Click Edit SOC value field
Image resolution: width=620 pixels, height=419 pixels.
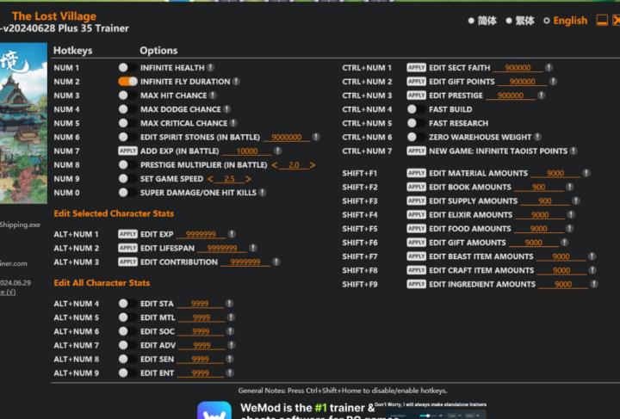click(201, 331)
